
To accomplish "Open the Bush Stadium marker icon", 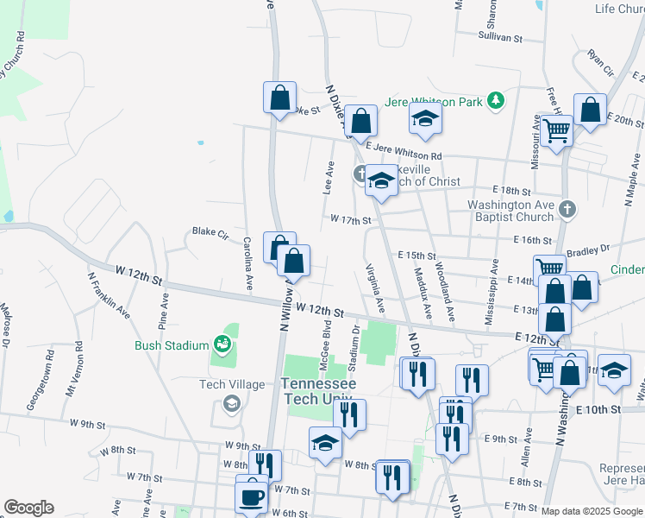I will pos(222,344).
